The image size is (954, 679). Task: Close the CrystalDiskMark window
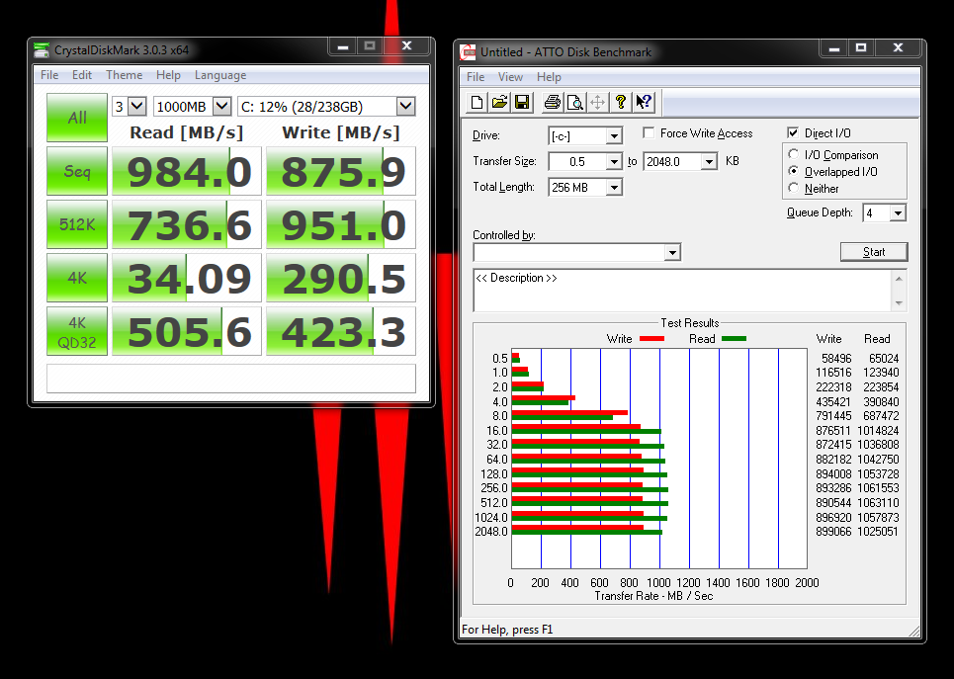[407, 46]
